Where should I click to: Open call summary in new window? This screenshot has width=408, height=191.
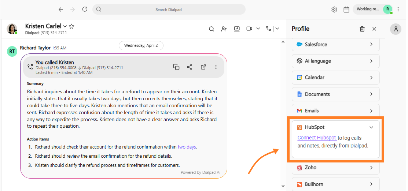pyautogui.click(x=203, y=67)
